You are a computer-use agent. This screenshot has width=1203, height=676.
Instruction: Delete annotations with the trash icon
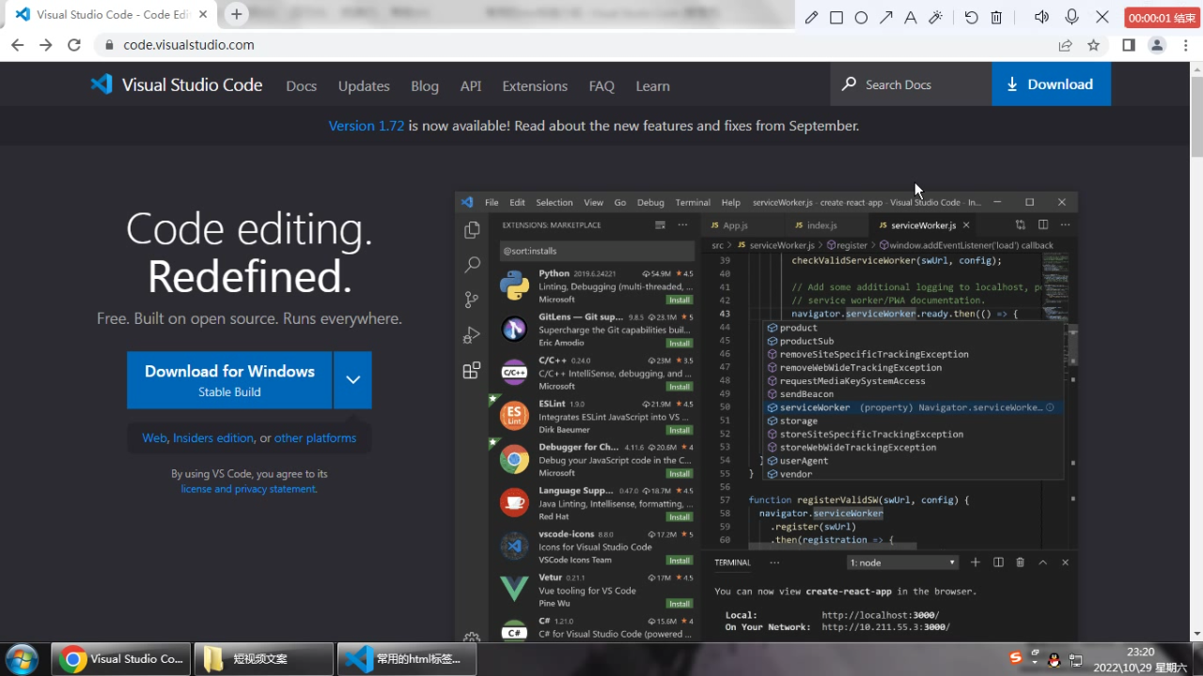pos(997,18)
